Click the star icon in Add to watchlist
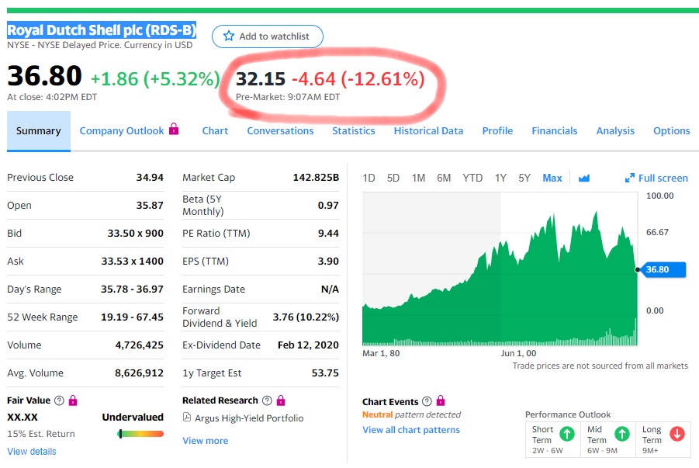 click(229, 36)
